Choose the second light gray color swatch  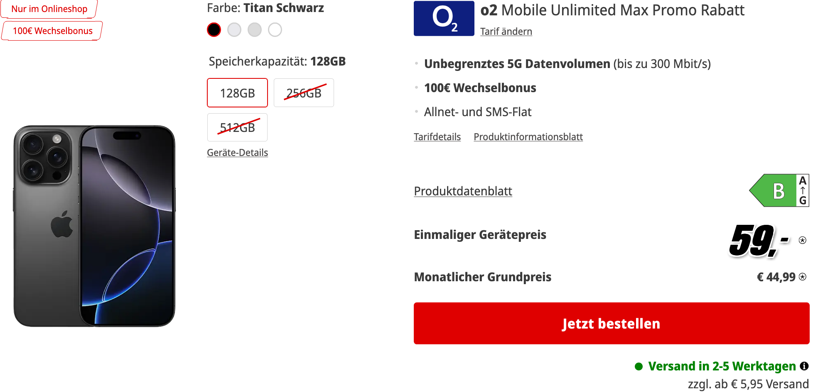coord(234,30)
